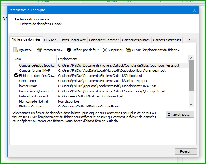Move file list up with arrow
The width and height of the screenshot is (206, 164).
(x=191, y=58)
